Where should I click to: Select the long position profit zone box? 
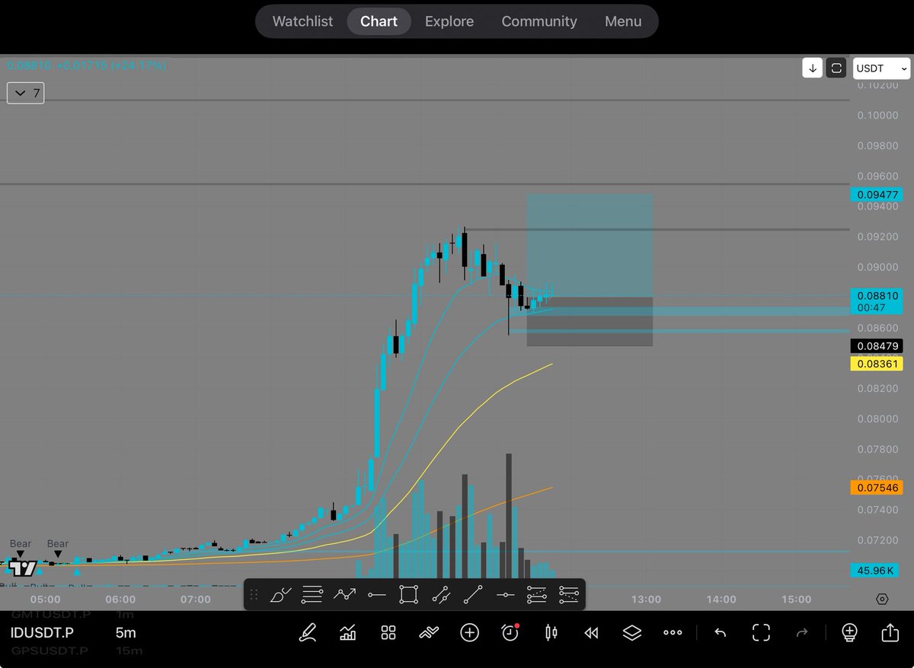pyautogui.click(x=590, y=245)
